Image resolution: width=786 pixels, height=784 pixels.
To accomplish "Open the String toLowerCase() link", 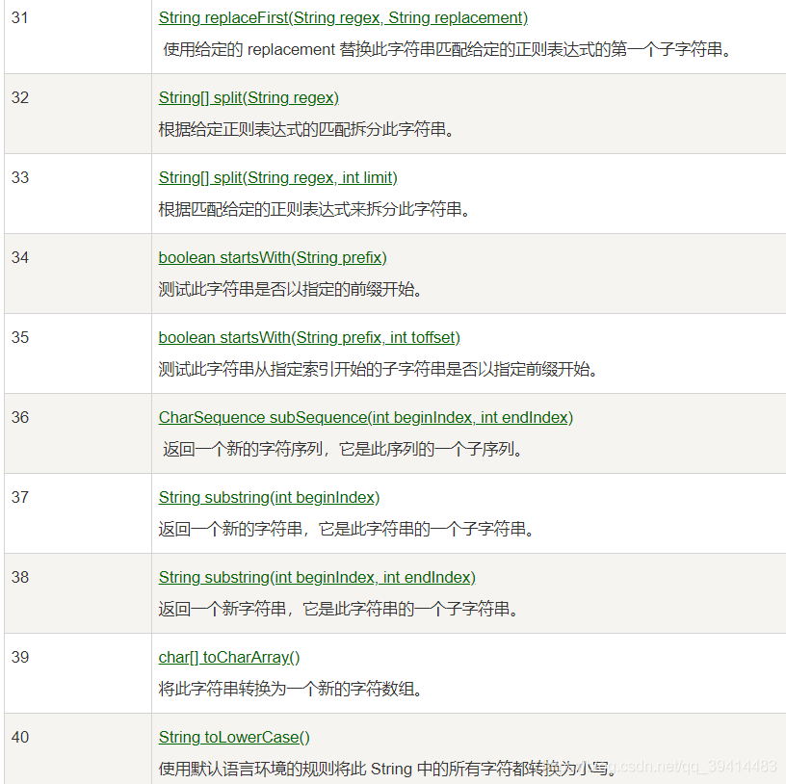I will [x=234, y=738].
